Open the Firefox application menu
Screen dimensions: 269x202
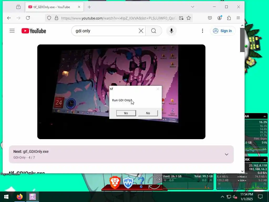point(238,18)
